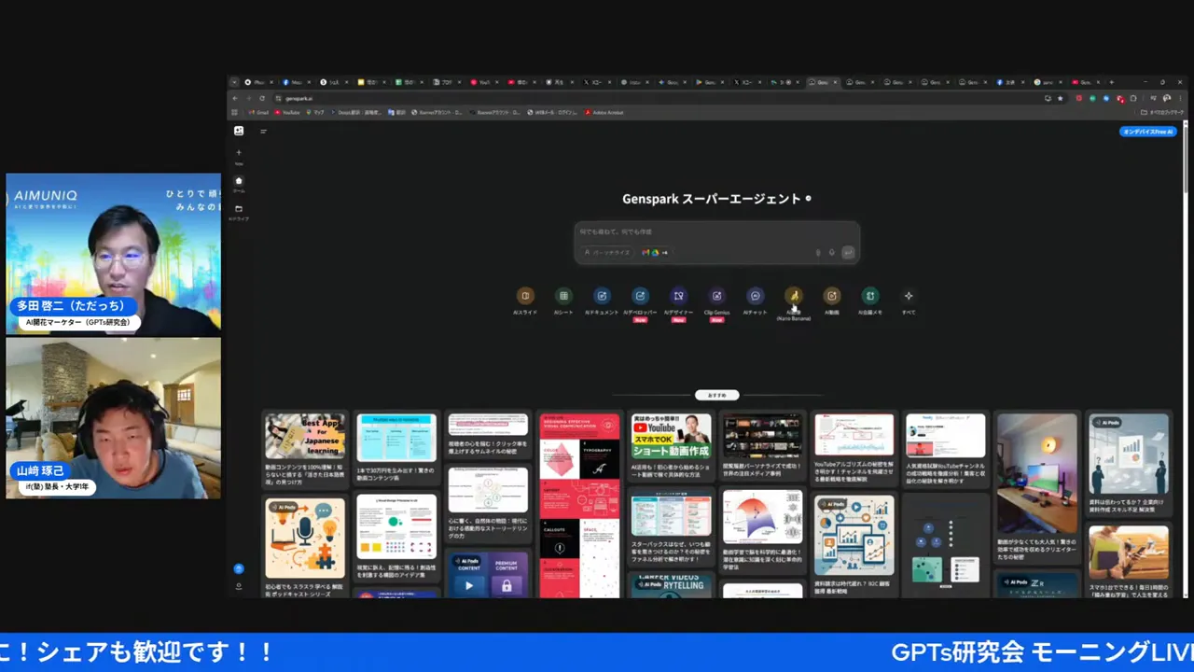Click the パーソナライズ button

tap(606, 252)
